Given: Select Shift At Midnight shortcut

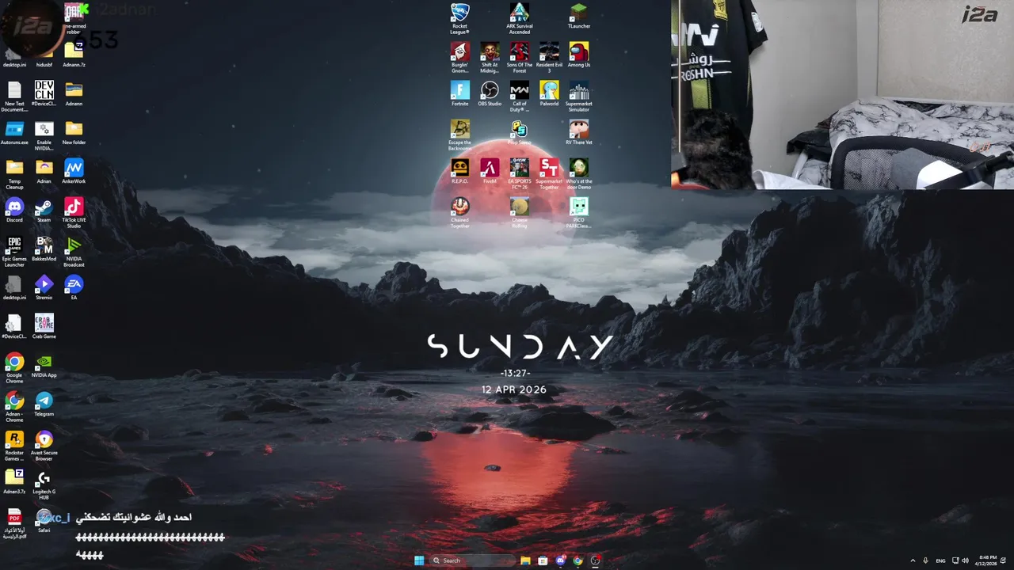Looking at the screenshot, I should (x=490, y=57).
